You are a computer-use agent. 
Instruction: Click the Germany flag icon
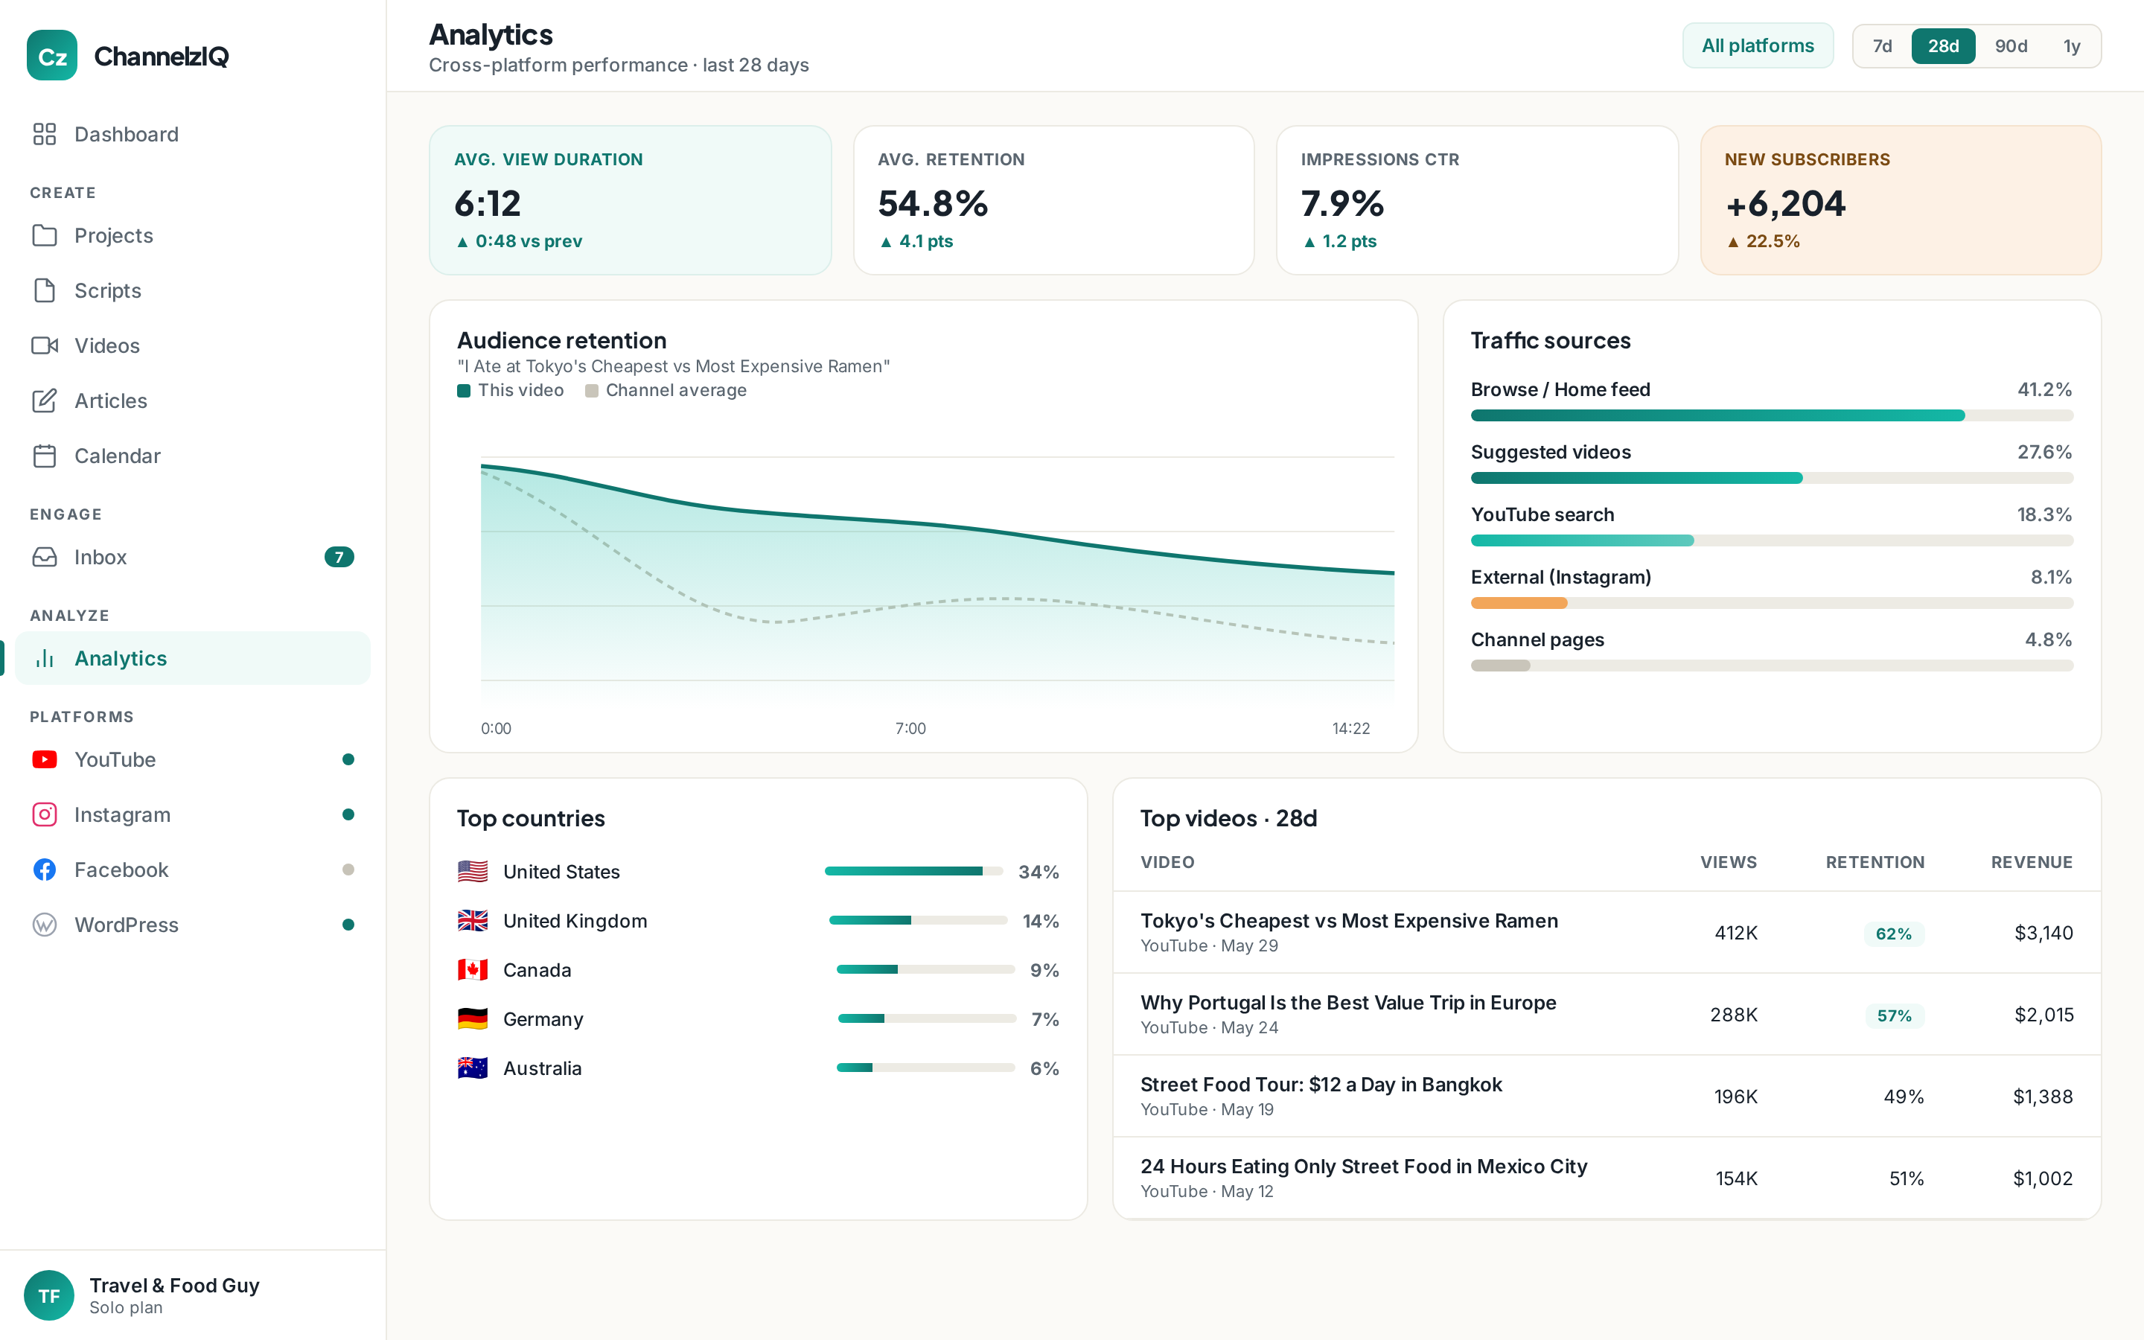pyautogui.click(x=472, y=1019)
